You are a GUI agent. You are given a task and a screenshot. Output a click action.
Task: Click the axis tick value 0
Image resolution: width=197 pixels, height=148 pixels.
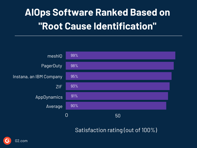tap(67, 115)
